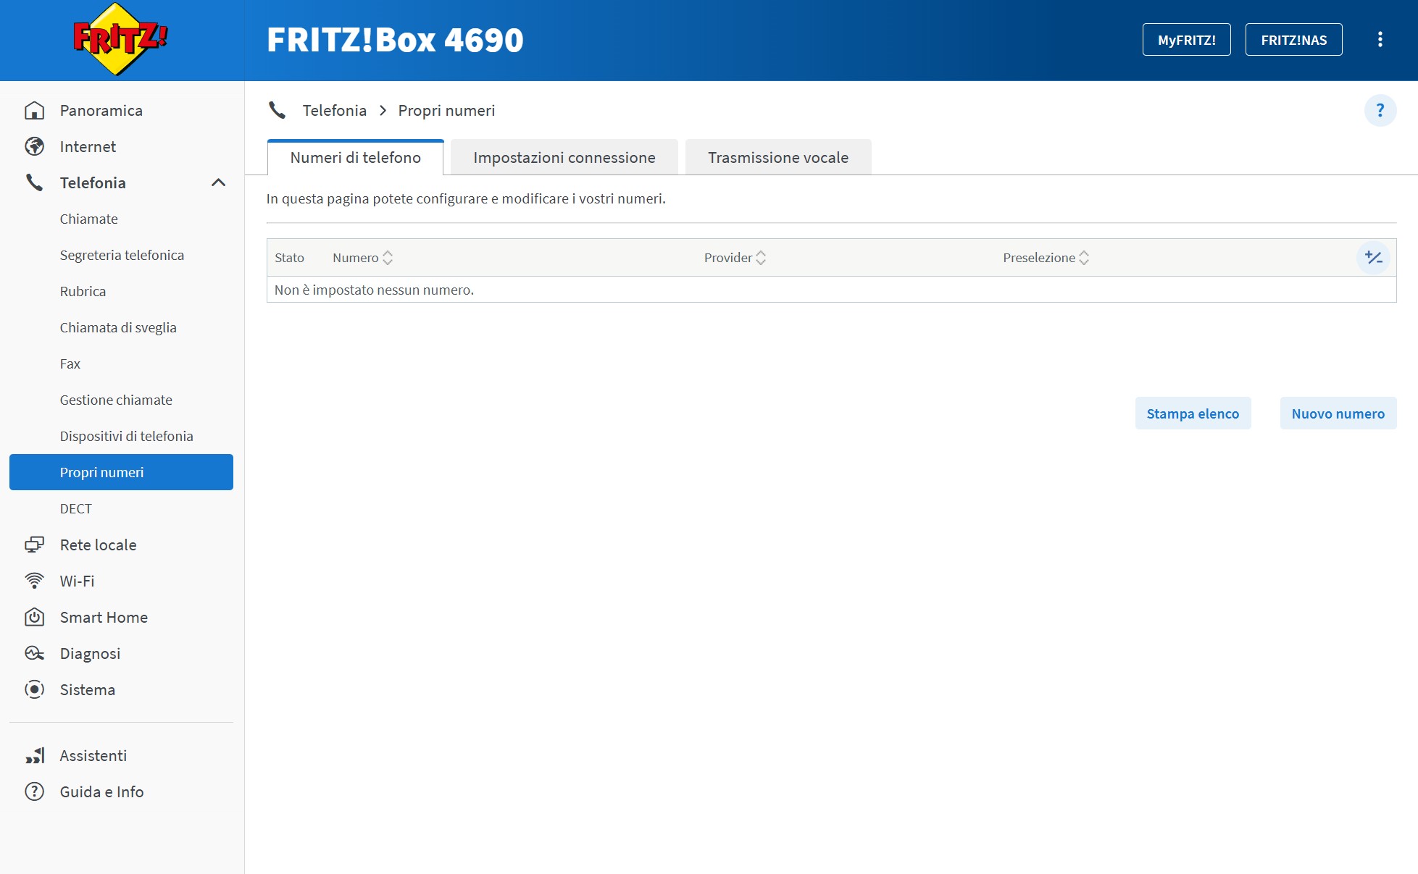The width and height of the screenshot is (1418, 874).
Task: Click the Stampa elenco button
Action: 1193,413
